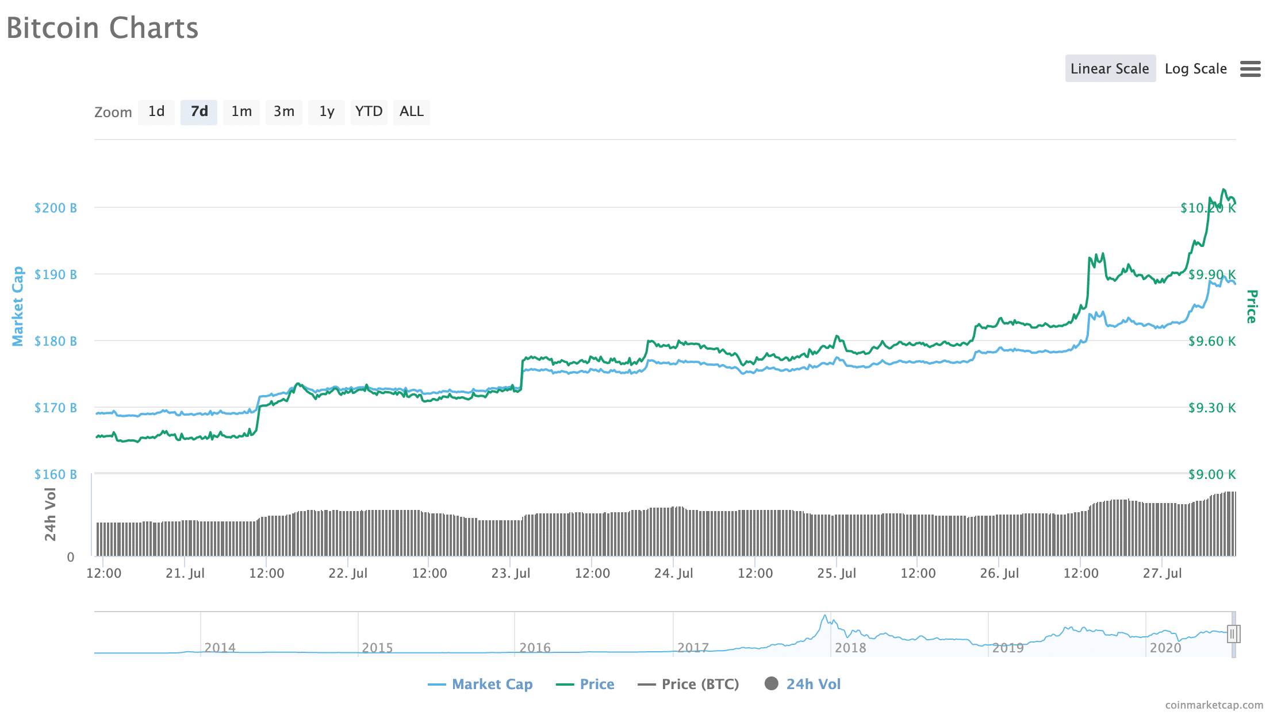Click the $200 B market cap axis label
1281x727 pixels.
click(56, 208)
